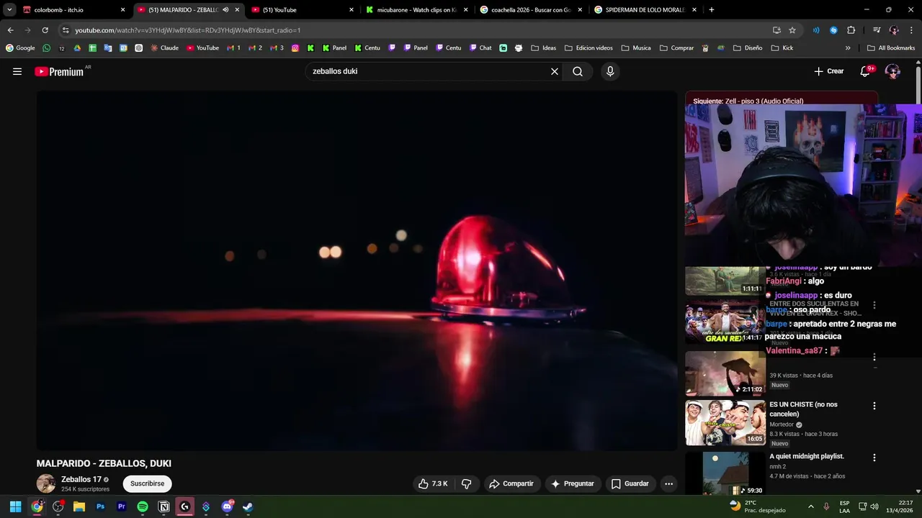Open the YouTube hamburger guide menu
This screenshot has height=518, width=922.
[x=17, y=71]
